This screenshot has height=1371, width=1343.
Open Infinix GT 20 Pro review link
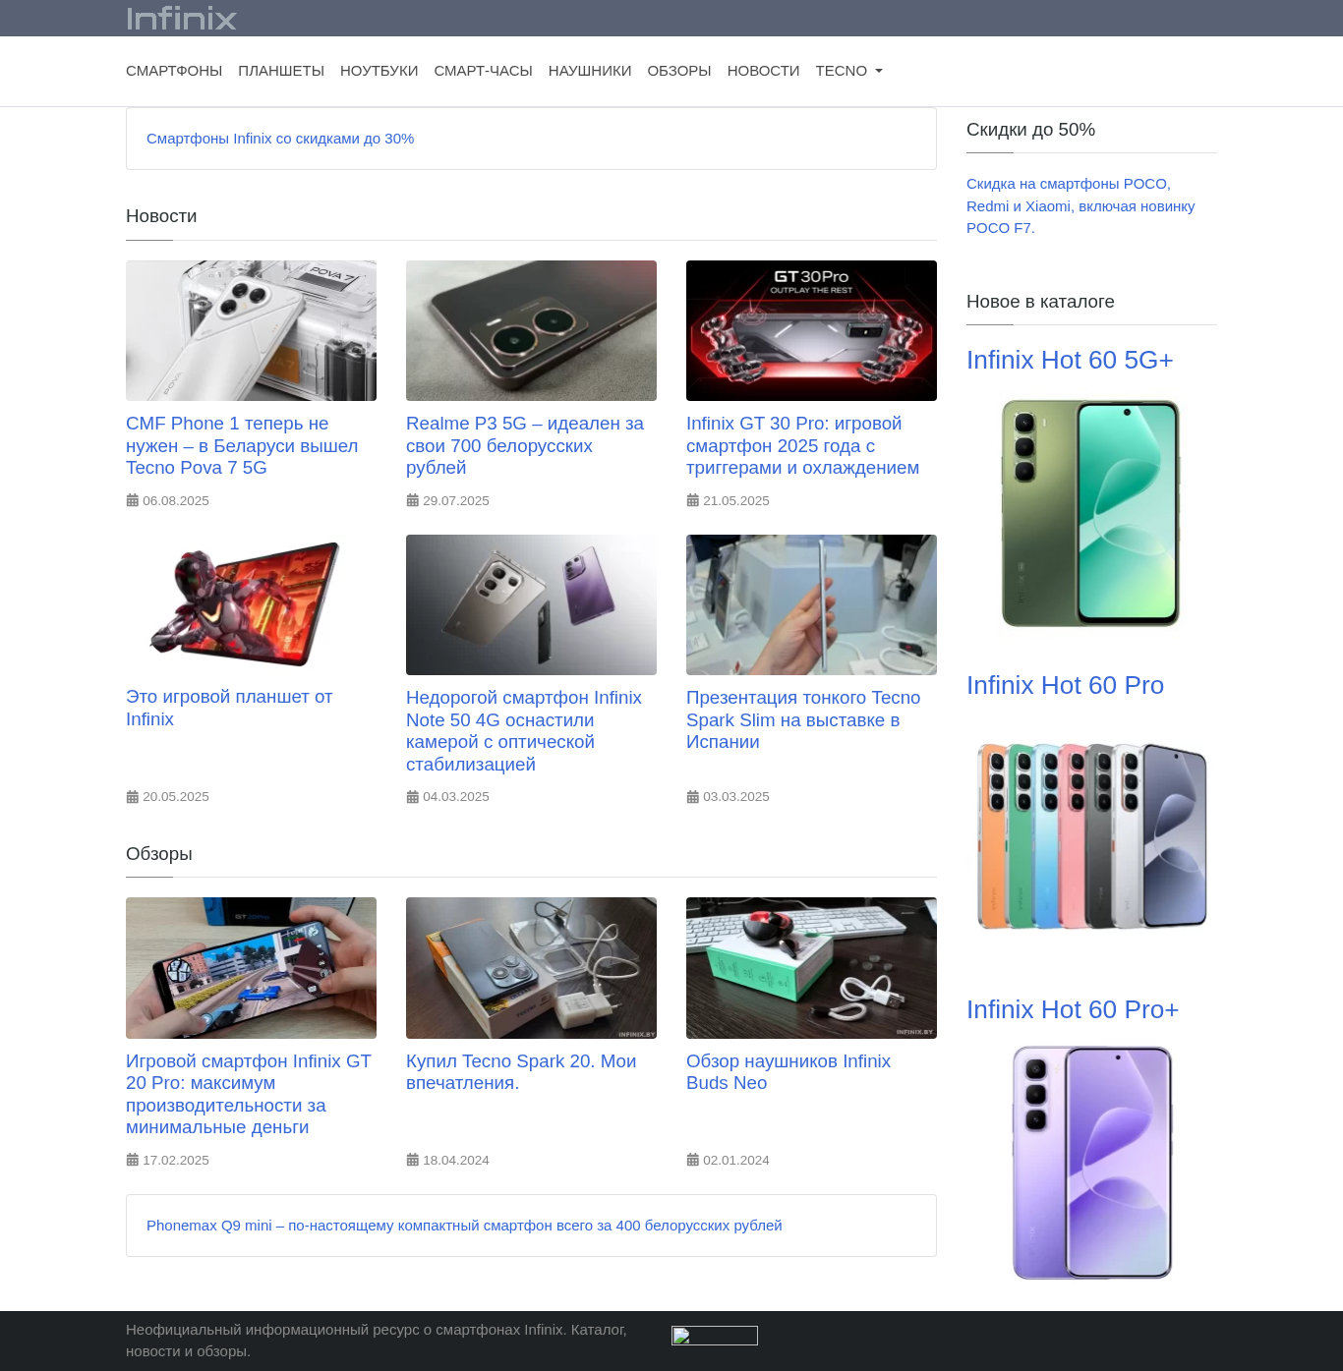249,1094
